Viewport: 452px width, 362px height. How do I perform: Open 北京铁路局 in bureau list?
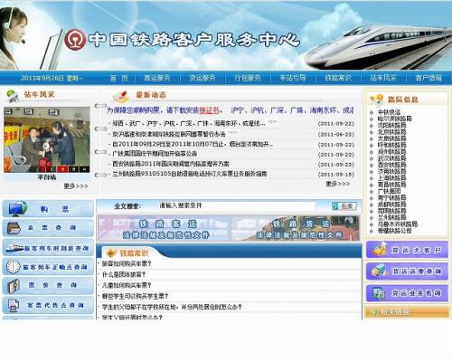tap(392, 132)
